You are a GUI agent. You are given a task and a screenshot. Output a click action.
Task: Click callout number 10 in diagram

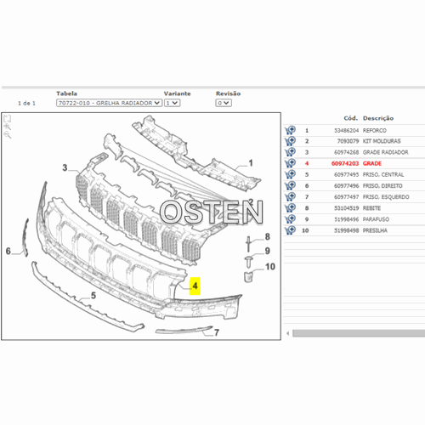(x=270, y=267)
